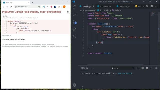The width and height of the screenshot is (160, 90).
Task: Click the localhost:3000 address bar
Action: [x=27, y=7]
